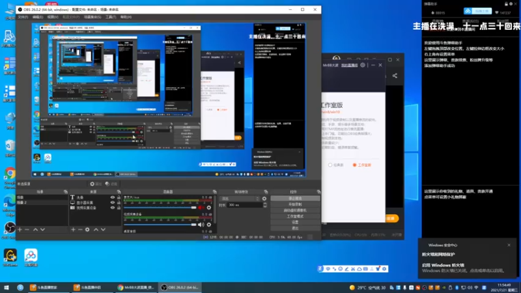Pop out the 来源 dock panel icon
521x293 pixels.
[119, 191]
